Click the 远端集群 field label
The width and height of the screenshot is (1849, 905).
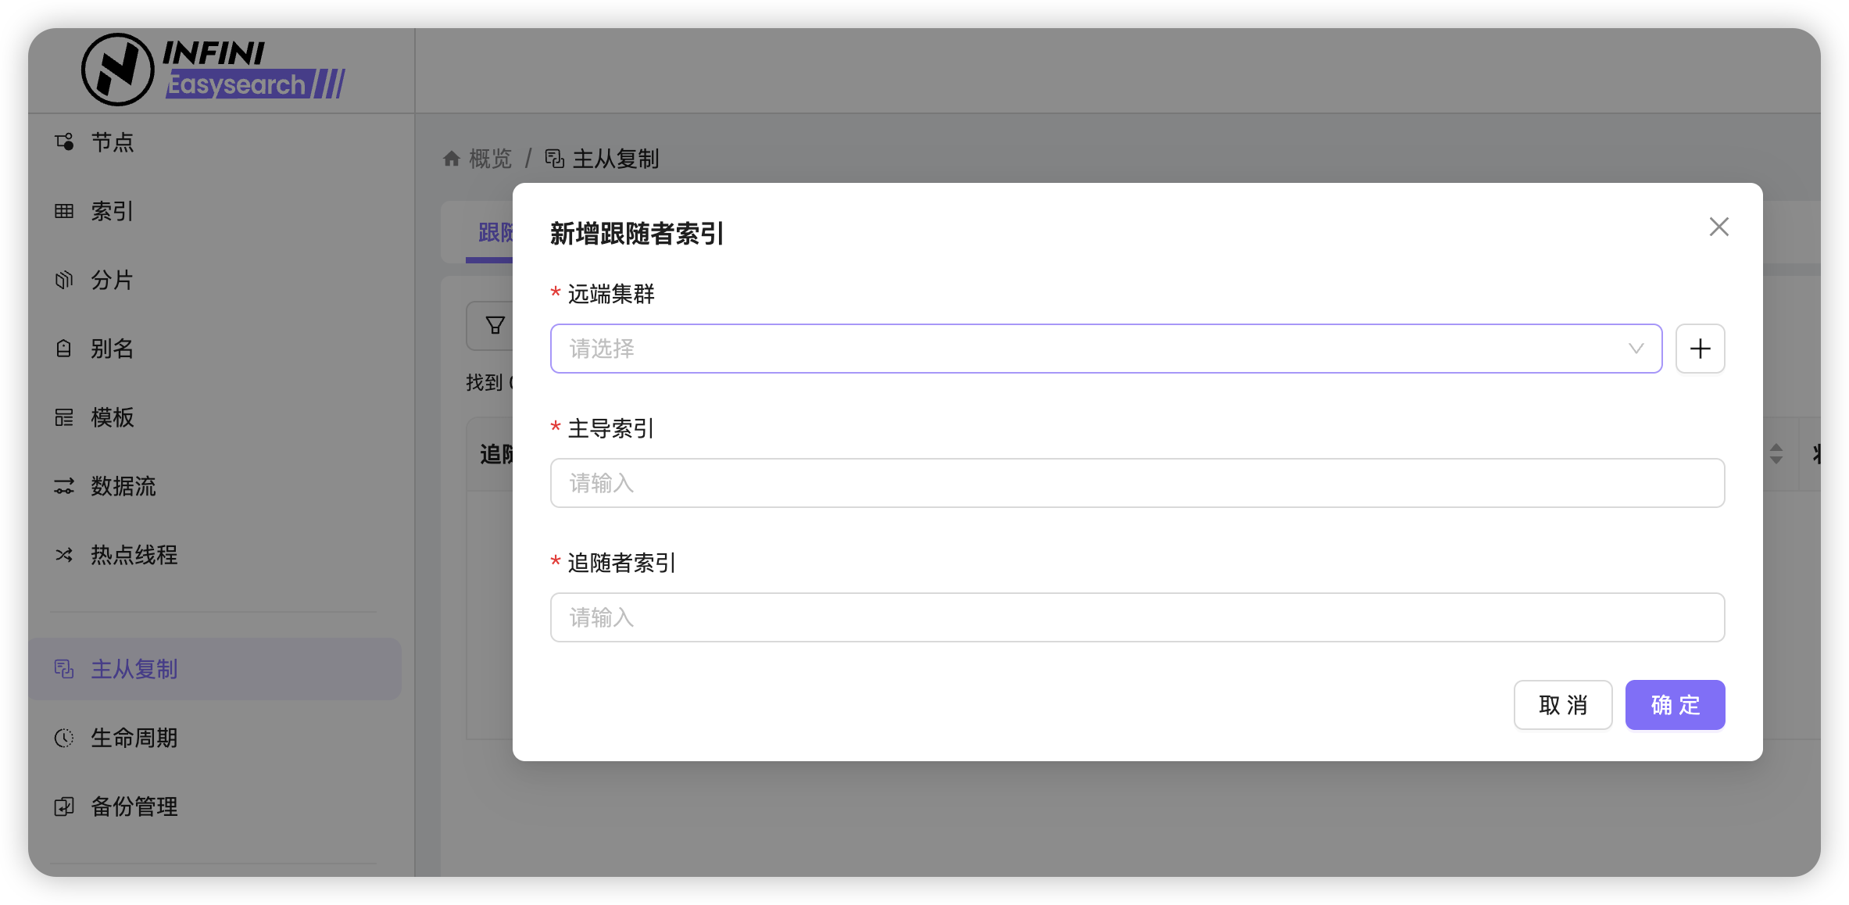611,294
